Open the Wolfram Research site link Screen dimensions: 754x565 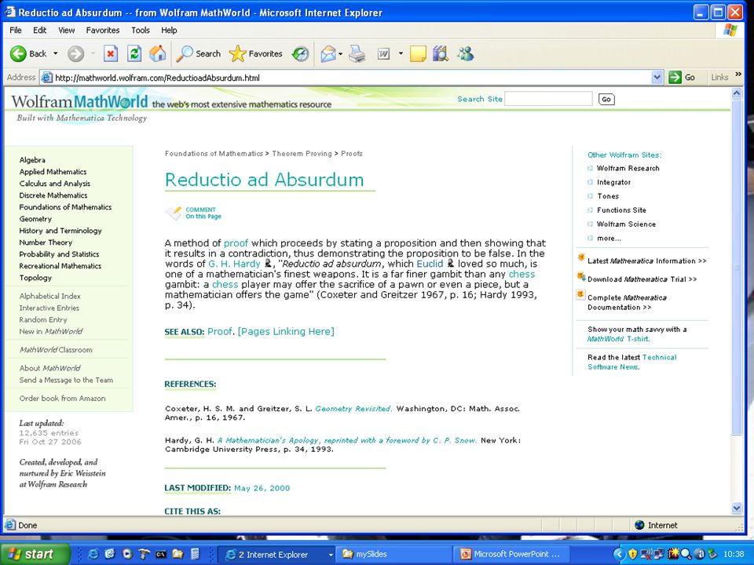pyautogui.click(x=628, y=169)
